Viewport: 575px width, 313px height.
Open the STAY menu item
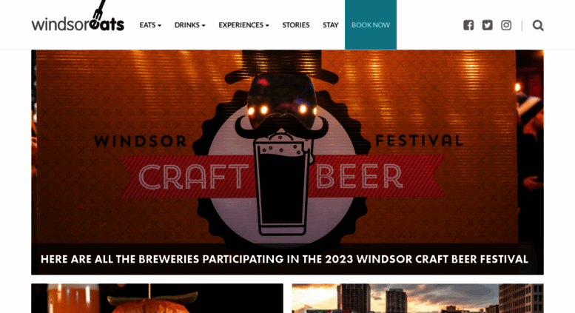click(x=330, y=25)
